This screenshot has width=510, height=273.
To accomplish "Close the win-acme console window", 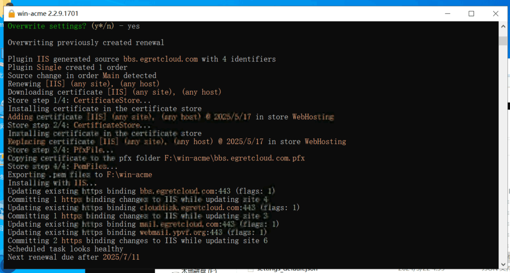I will click(496, 13).
